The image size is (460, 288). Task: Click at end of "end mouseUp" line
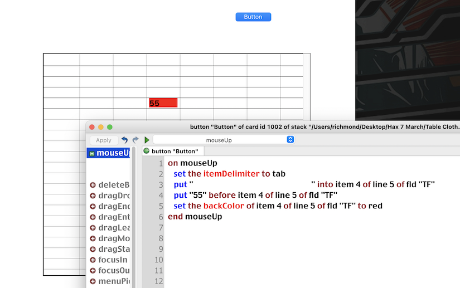[223, 217]
